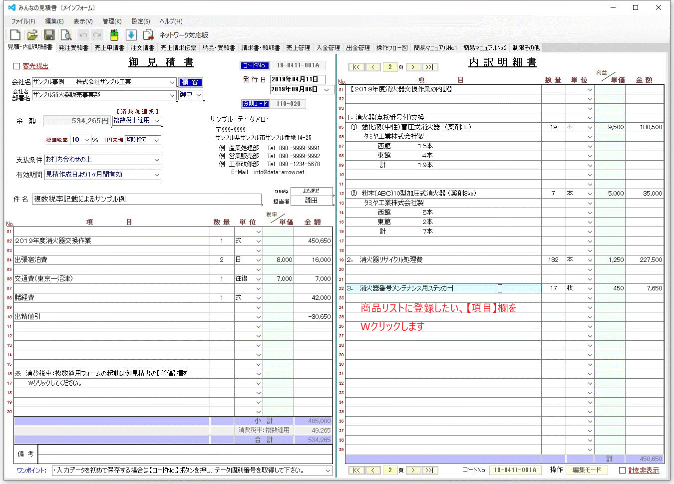
Task: Click the undo arrow icon
Action: point(83,35)
